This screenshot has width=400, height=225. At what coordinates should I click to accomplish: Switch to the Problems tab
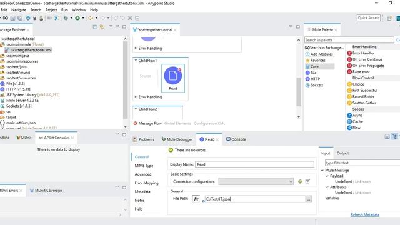[144, 139]
